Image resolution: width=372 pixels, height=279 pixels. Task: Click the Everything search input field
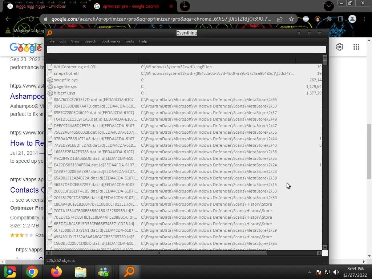[186, 49]
